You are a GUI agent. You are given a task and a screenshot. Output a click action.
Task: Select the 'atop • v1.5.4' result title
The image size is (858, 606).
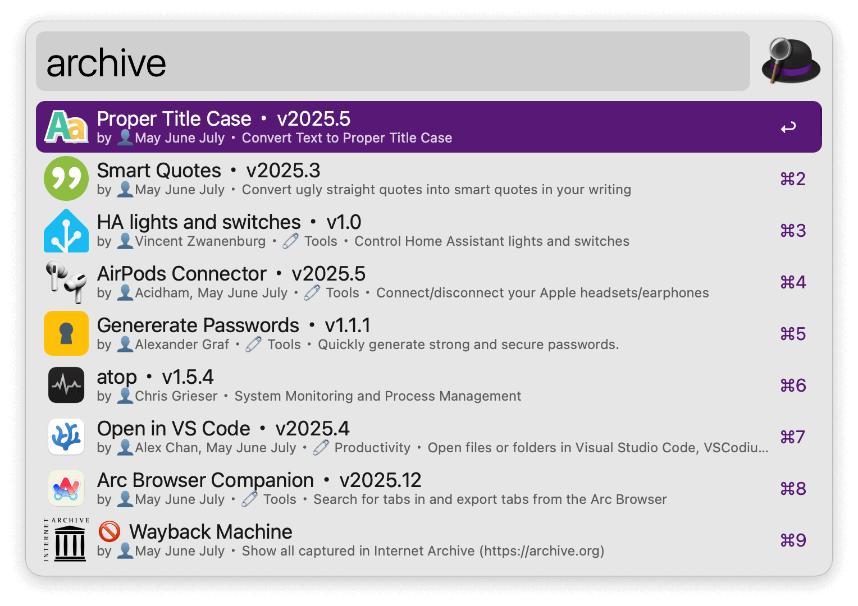(156, 377)
